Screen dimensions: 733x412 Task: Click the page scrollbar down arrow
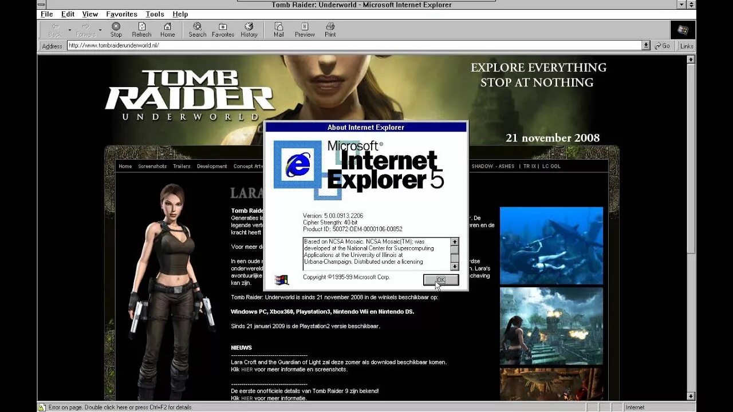pyautogui.click(x=691, y=396)
